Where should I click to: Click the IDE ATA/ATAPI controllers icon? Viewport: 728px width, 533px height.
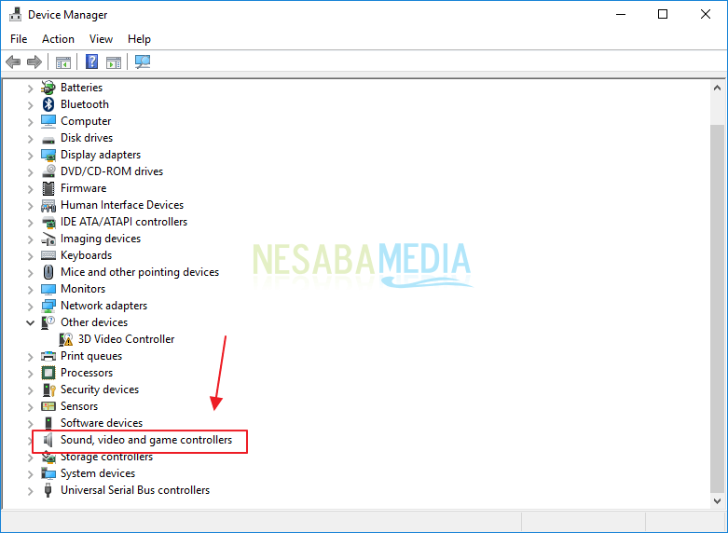coord(48,222)
